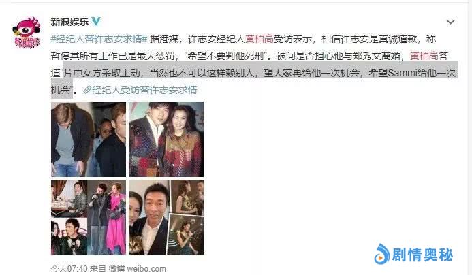
Task: Click the 剧情奥秘 watermark text
Action: click(422, 255)
